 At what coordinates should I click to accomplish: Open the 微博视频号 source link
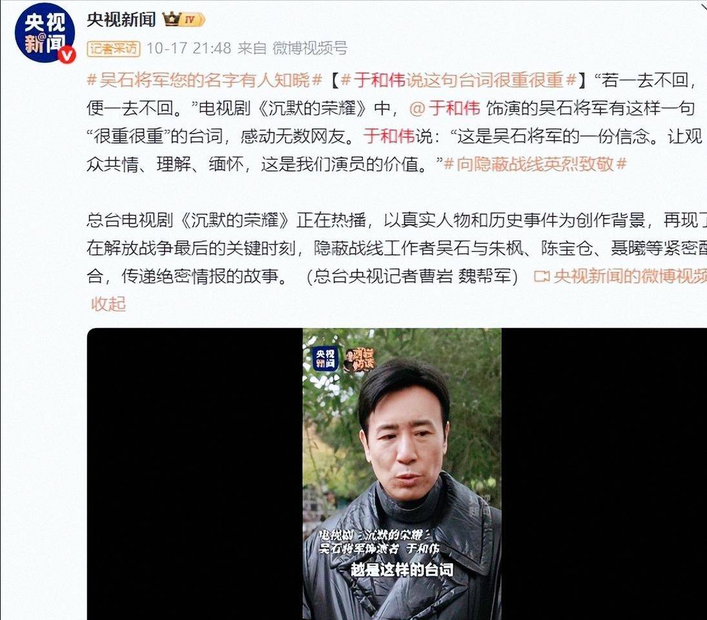click(x=310, y=48)
